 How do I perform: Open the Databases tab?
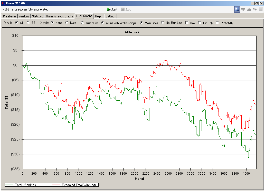(x=10, y=16)
